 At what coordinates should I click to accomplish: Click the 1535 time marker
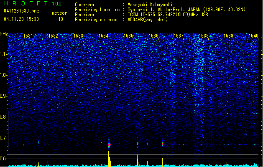pyautogui.click(x=128, y=35)
